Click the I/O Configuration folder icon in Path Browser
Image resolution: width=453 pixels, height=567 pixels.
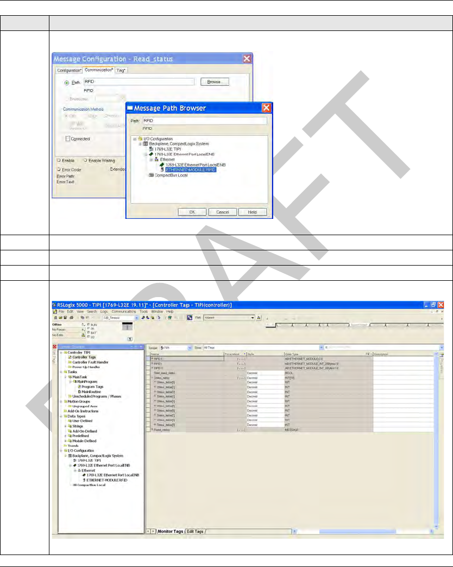tap(140, 139)
